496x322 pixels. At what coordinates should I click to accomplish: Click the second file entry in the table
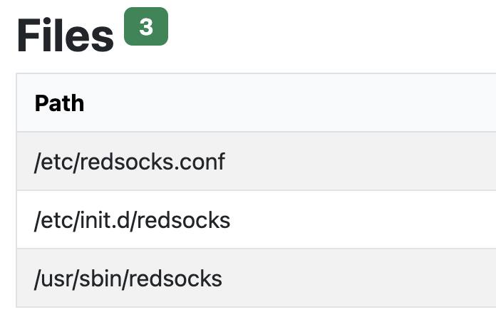click(x=132, y=220)
